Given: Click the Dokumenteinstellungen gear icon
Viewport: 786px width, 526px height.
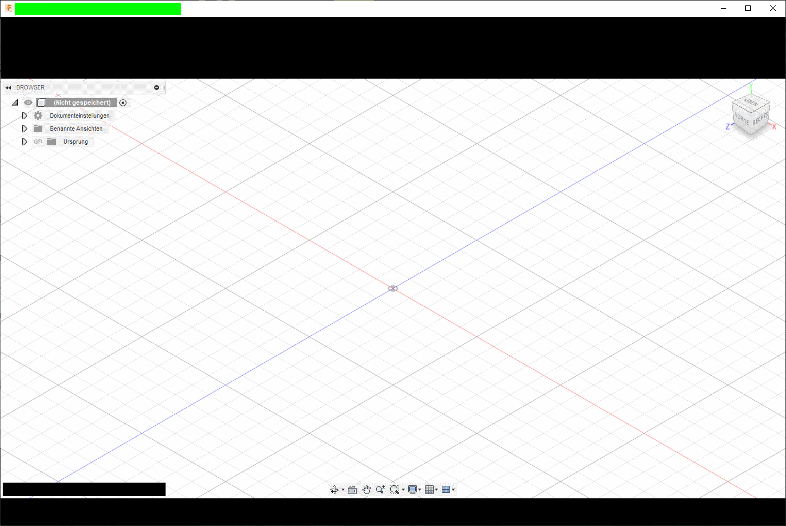Looking at the screenshot, I should coord(38,116).
